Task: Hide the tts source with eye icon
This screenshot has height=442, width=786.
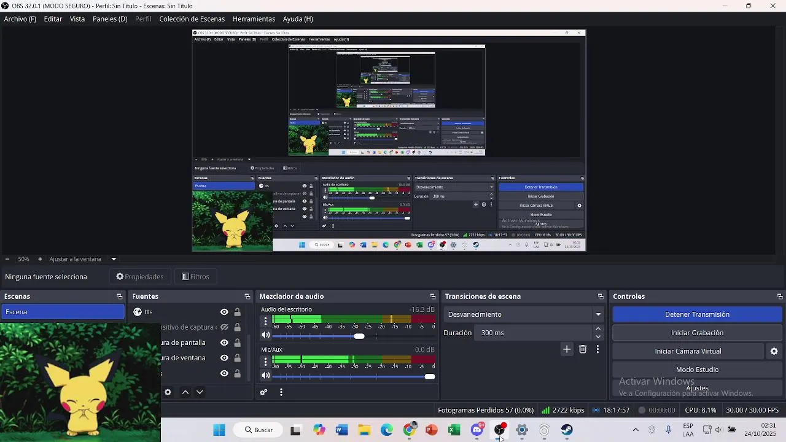Action: (224, 312)
